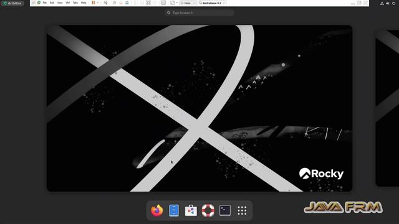This screenshot has width=399, height=224.
Task: Open the VMware Edit menu
Action: (52, 2)
